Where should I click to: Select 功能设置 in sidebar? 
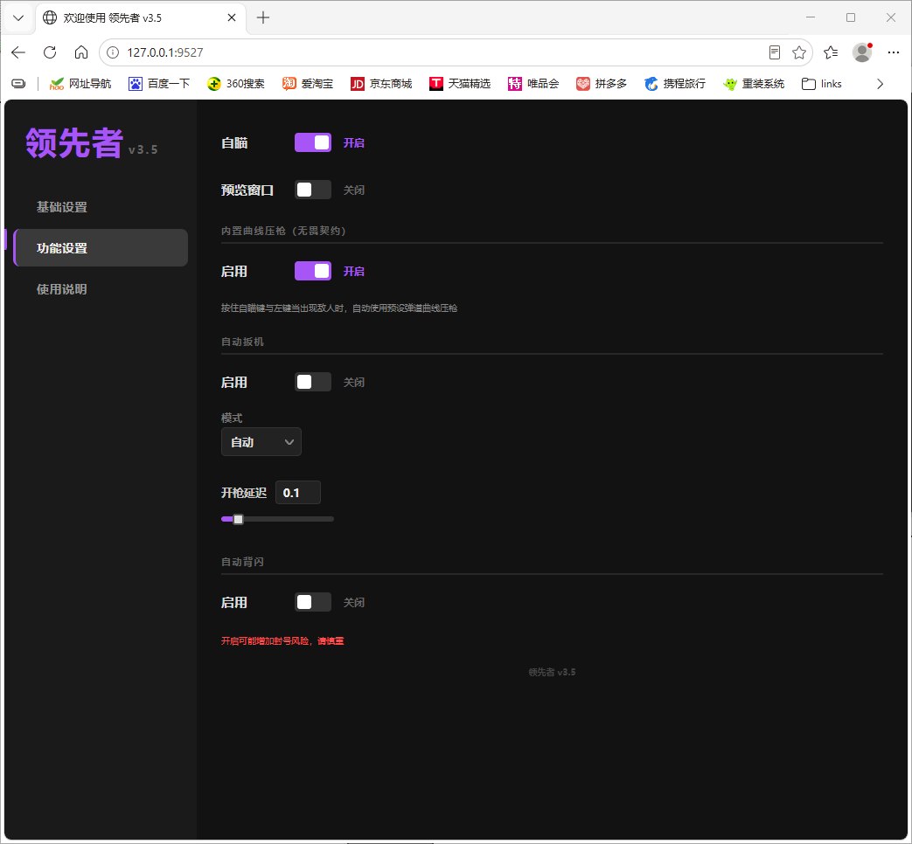pos(100,247)
